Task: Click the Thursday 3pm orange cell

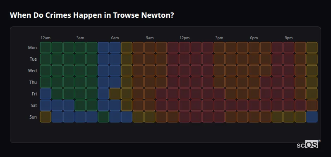Action: [219, 82]
